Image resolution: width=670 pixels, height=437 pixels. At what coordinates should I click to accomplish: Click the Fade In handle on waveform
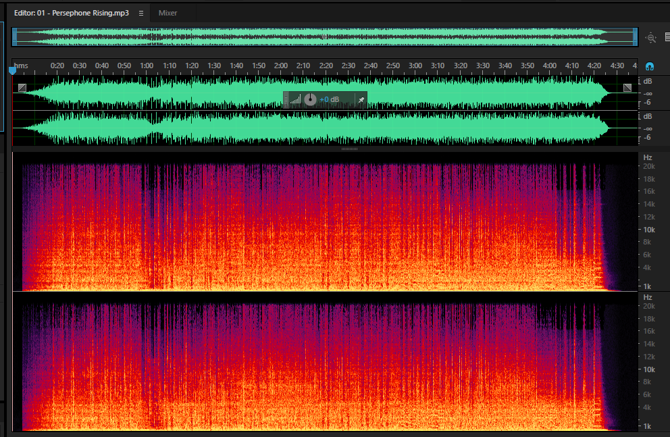click(22, 88)
